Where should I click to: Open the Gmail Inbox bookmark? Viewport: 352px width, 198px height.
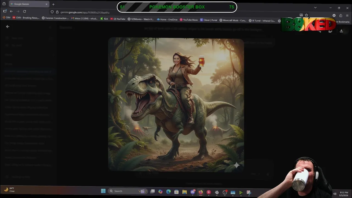(x=84, y=18)
